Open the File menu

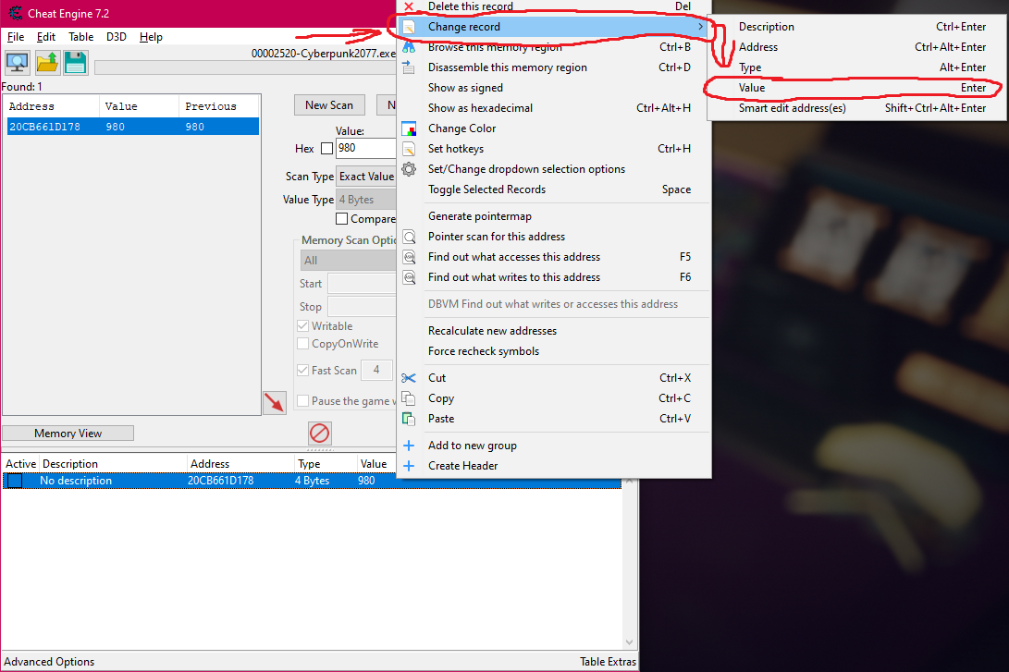[x=16, y=37]
